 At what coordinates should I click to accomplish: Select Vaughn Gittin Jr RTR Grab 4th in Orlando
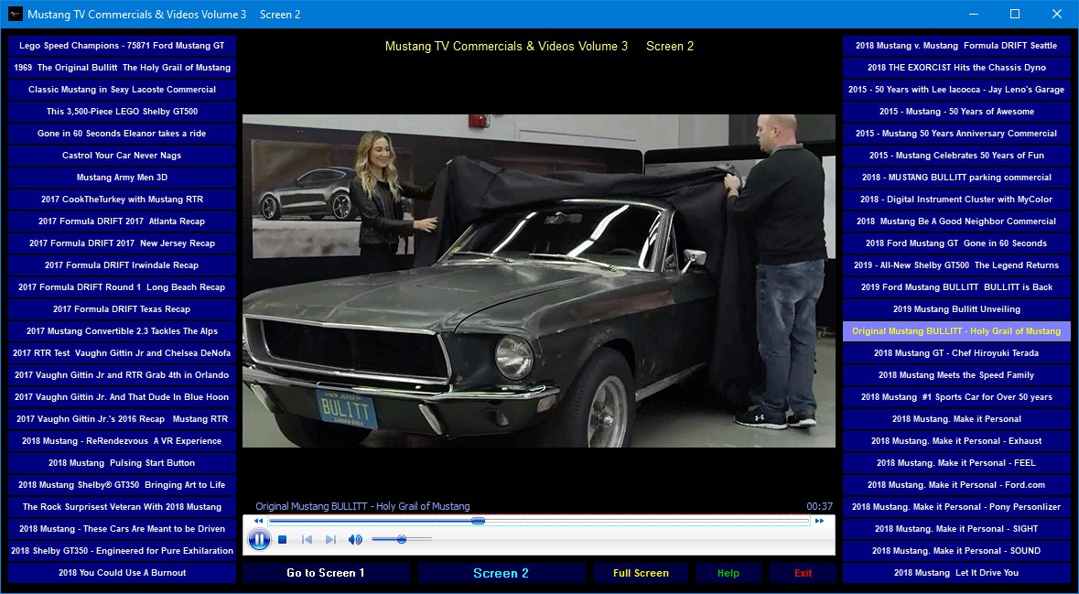coord(122,375)
